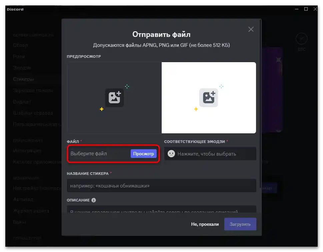Open Звуковая панель in settings sidebar
323x252 pixels.
point(33,90)
